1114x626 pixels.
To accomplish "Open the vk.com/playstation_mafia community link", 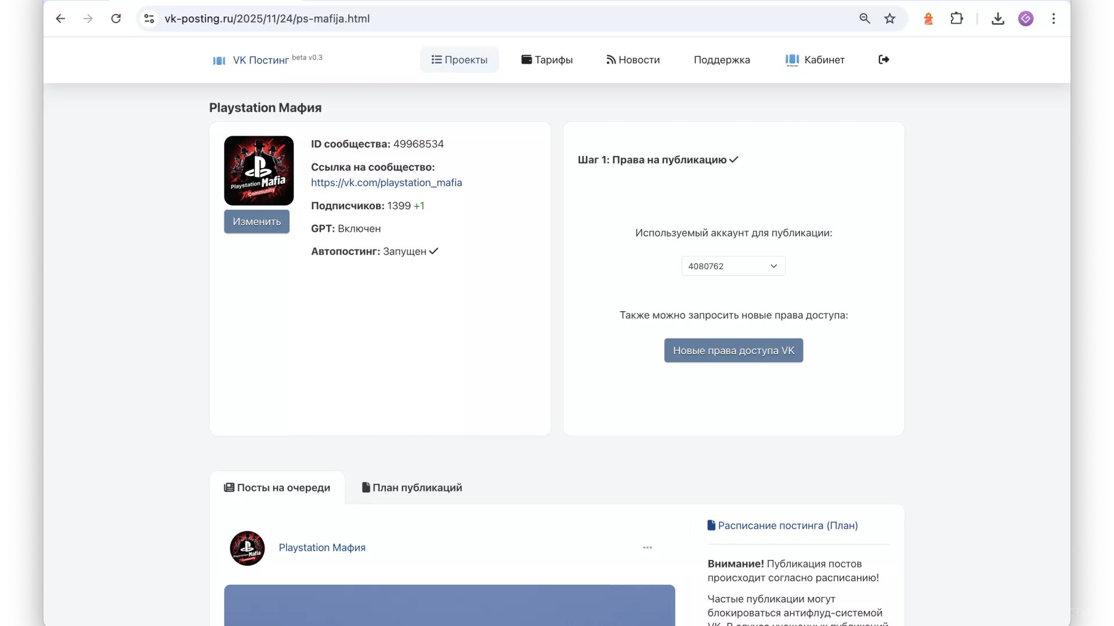I will (386, 183).
